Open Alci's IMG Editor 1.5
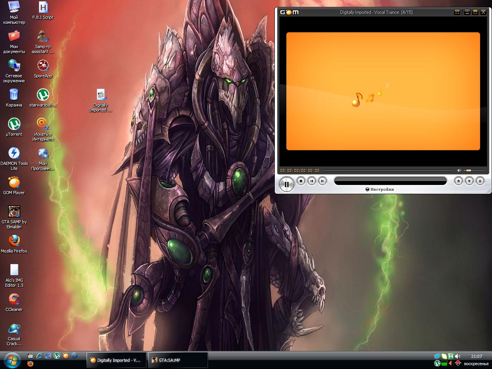The height and width of the screenshot is (369, 492). [14, 275]
